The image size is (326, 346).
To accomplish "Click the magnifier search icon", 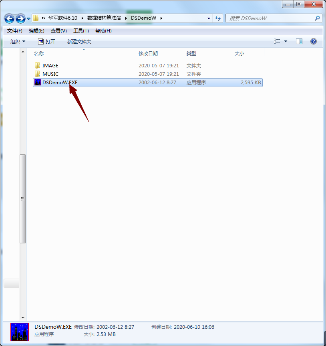I will click(x=317, y=18).
